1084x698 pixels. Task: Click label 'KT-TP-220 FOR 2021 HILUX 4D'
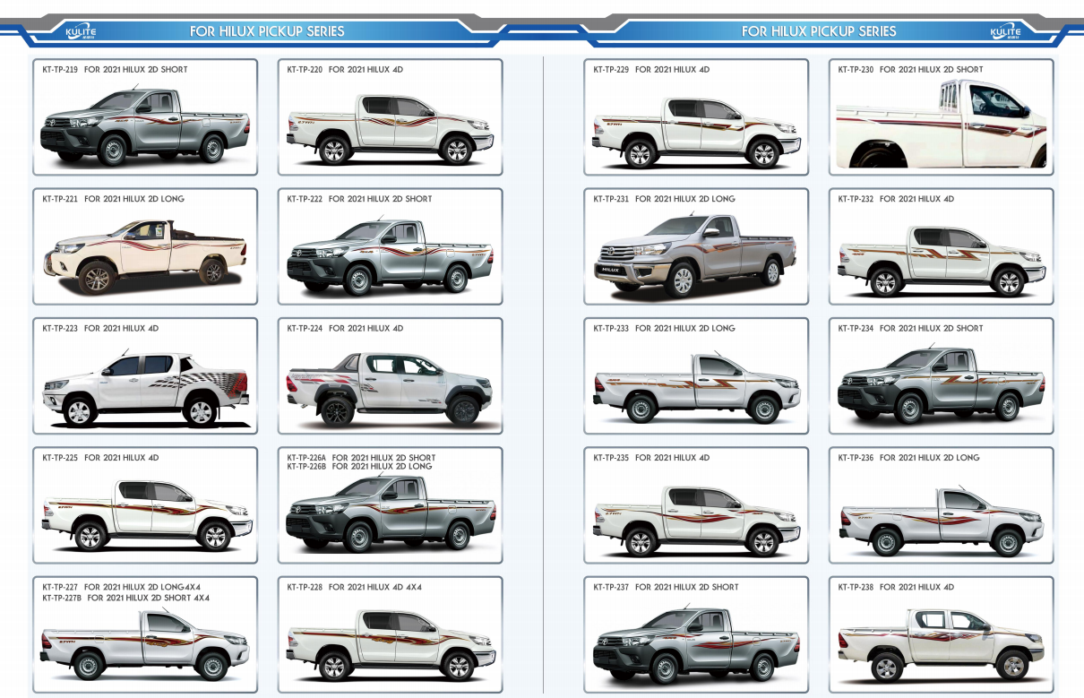[345, 70]
